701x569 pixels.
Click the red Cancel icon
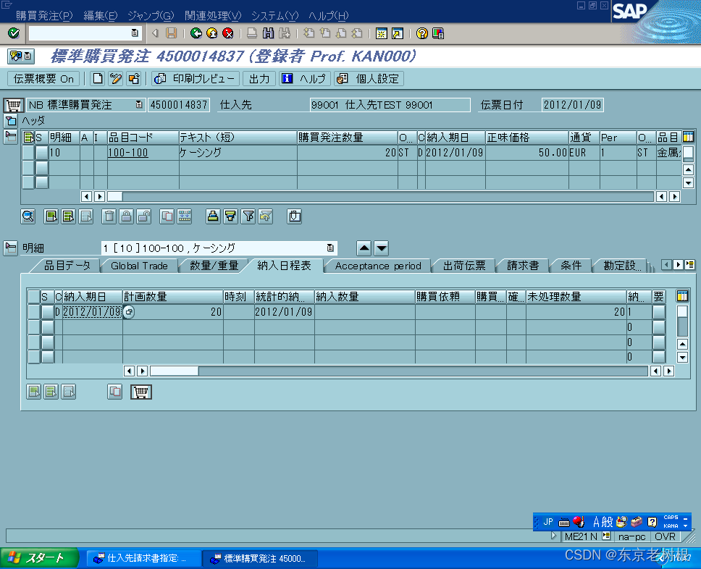(228, 33)
